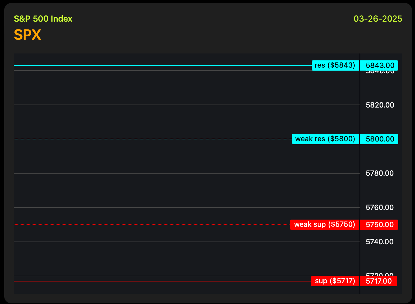Select the res ($5843) label
The image size is (415, 304).
pyautogui.click(x=335, y=65)
